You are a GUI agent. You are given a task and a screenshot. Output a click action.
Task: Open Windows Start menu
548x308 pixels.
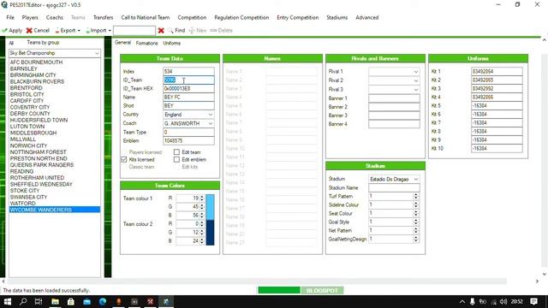click(x=8, y=301)
